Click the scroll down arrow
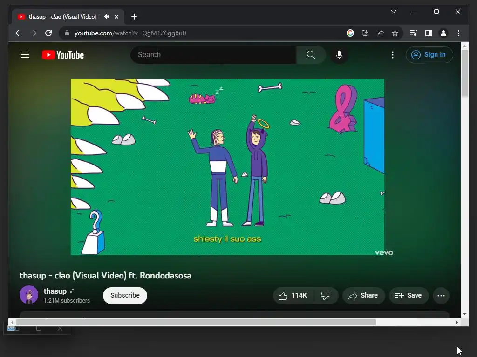Screen dimensions: 477x357 464,314
